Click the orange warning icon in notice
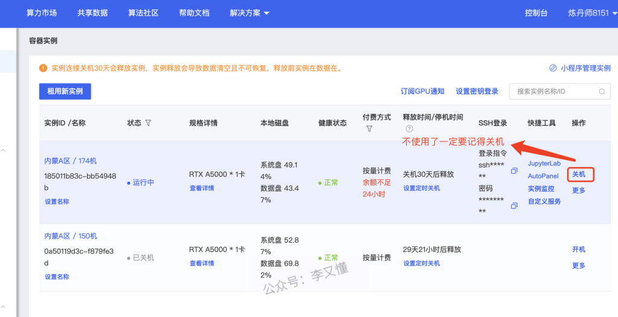The image size is (618, 317). pos(43,69)
